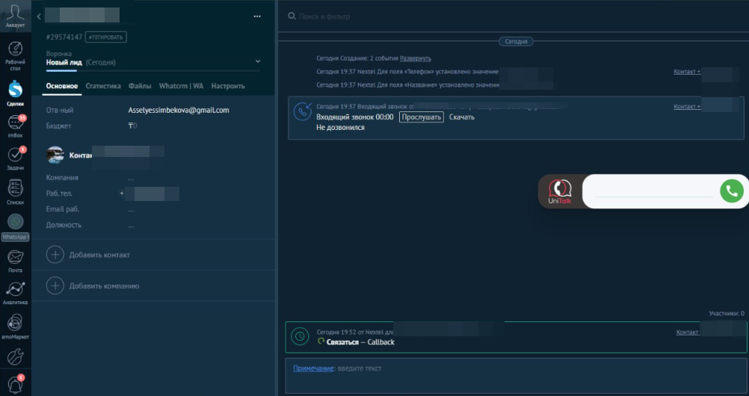Open the three-dots lead menu
Viewport: 749px width, 396px height.
coord(257,16)
